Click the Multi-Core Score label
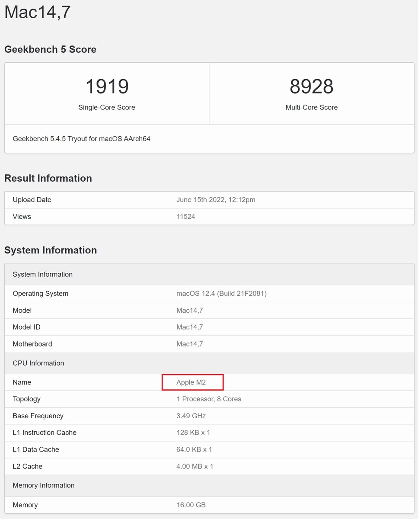 [311, 107]
